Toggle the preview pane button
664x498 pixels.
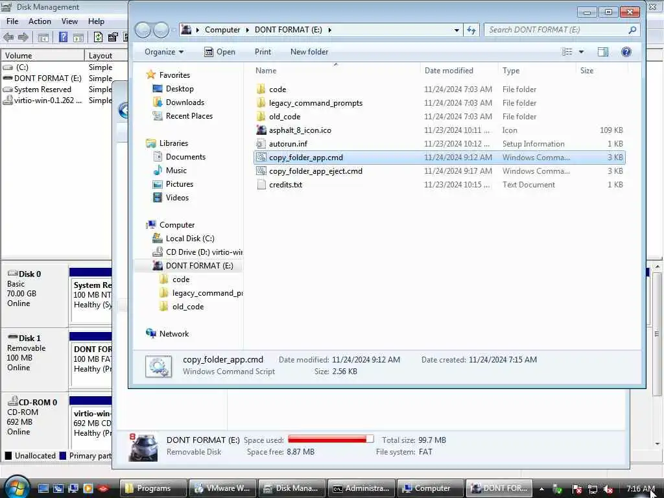point(603,52)
